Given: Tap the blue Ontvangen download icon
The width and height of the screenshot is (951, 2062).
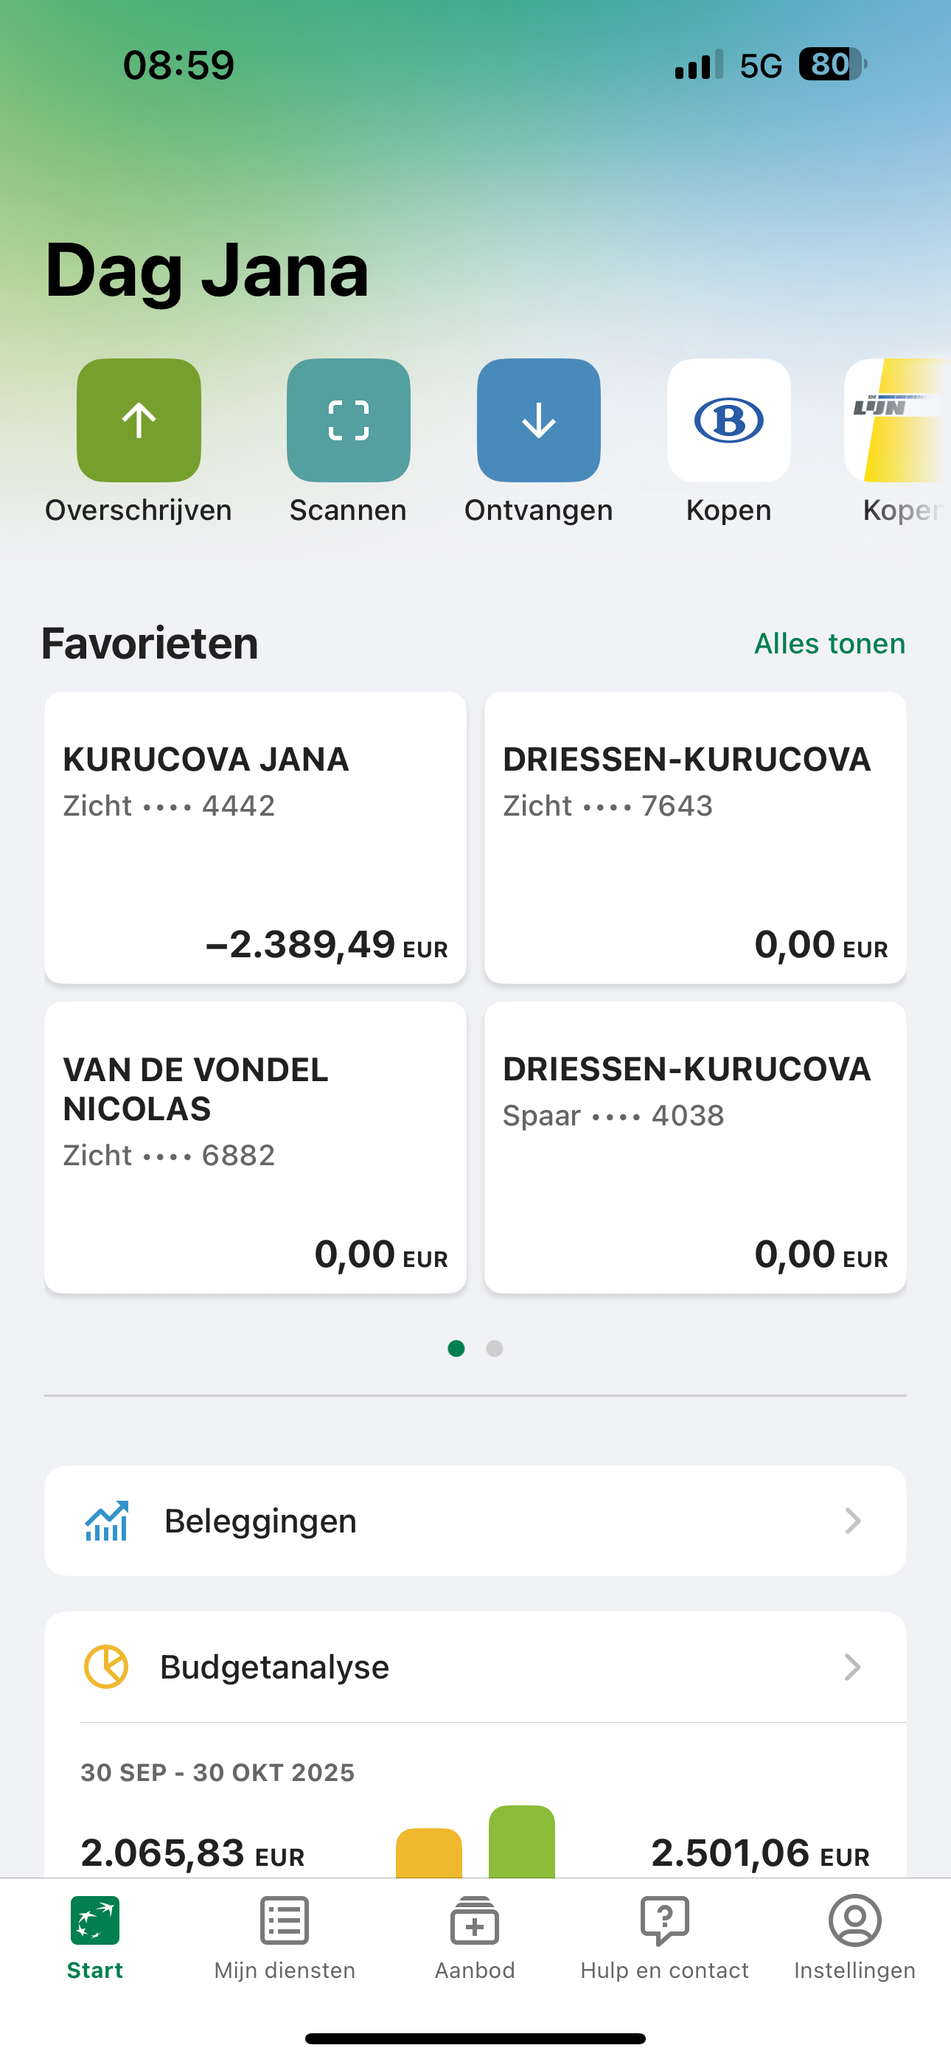Looking at the screenshot, I should click(x=539, y=420).
